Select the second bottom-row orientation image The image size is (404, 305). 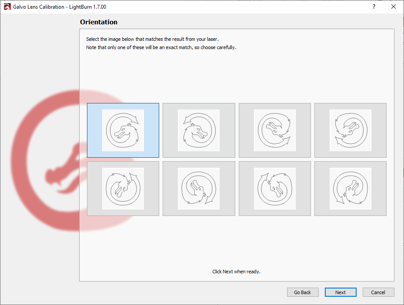199,189
